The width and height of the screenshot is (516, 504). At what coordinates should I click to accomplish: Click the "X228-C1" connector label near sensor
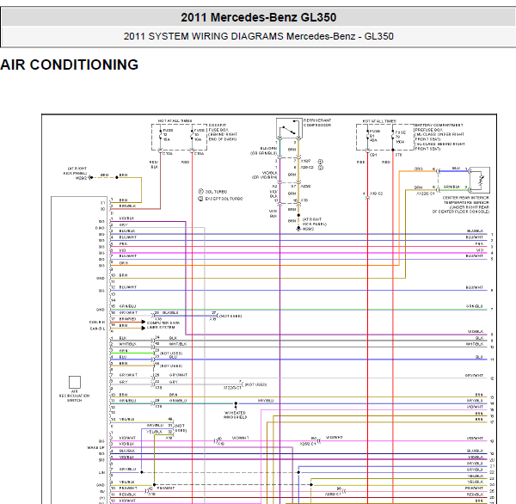click(425, 194)
